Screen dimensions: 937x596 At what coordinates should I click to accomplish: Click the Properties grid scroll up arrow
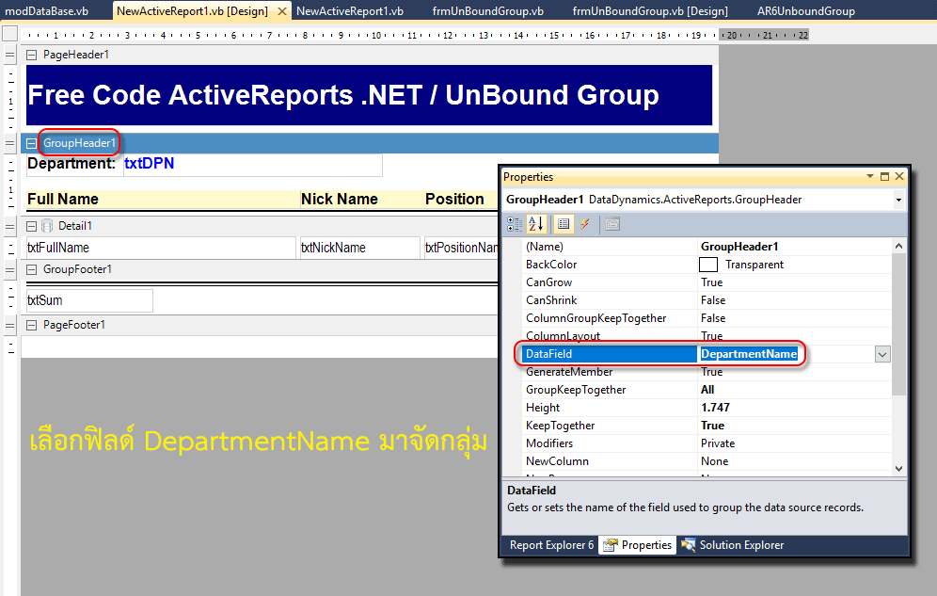tap(898, 246)
